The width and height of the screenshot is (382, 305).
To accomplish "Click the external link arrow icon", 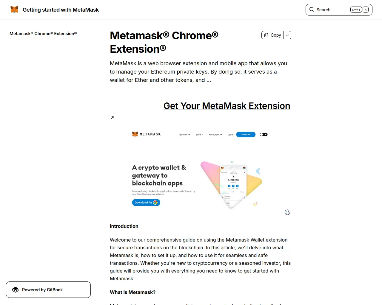I will [112, 118].
